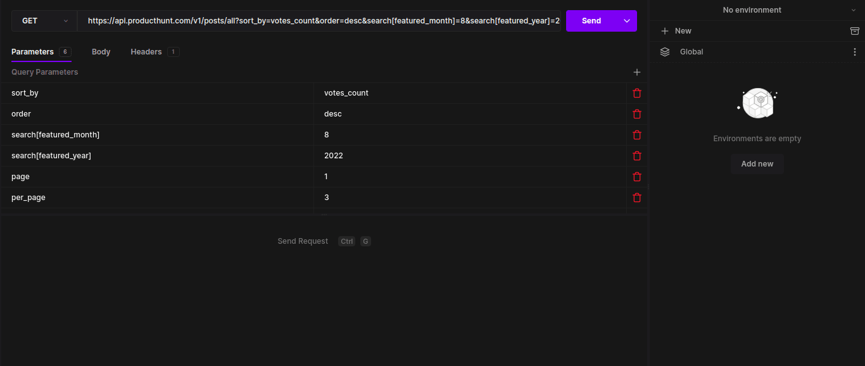Edit the 2022 value field
Image resolution: width=865 pixels, height=366 pixels.
pos(470,156)
